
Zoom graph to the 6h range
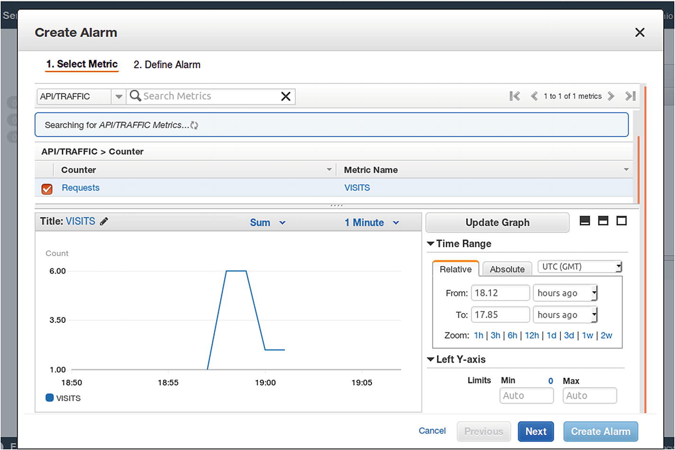tap(512, 335)
